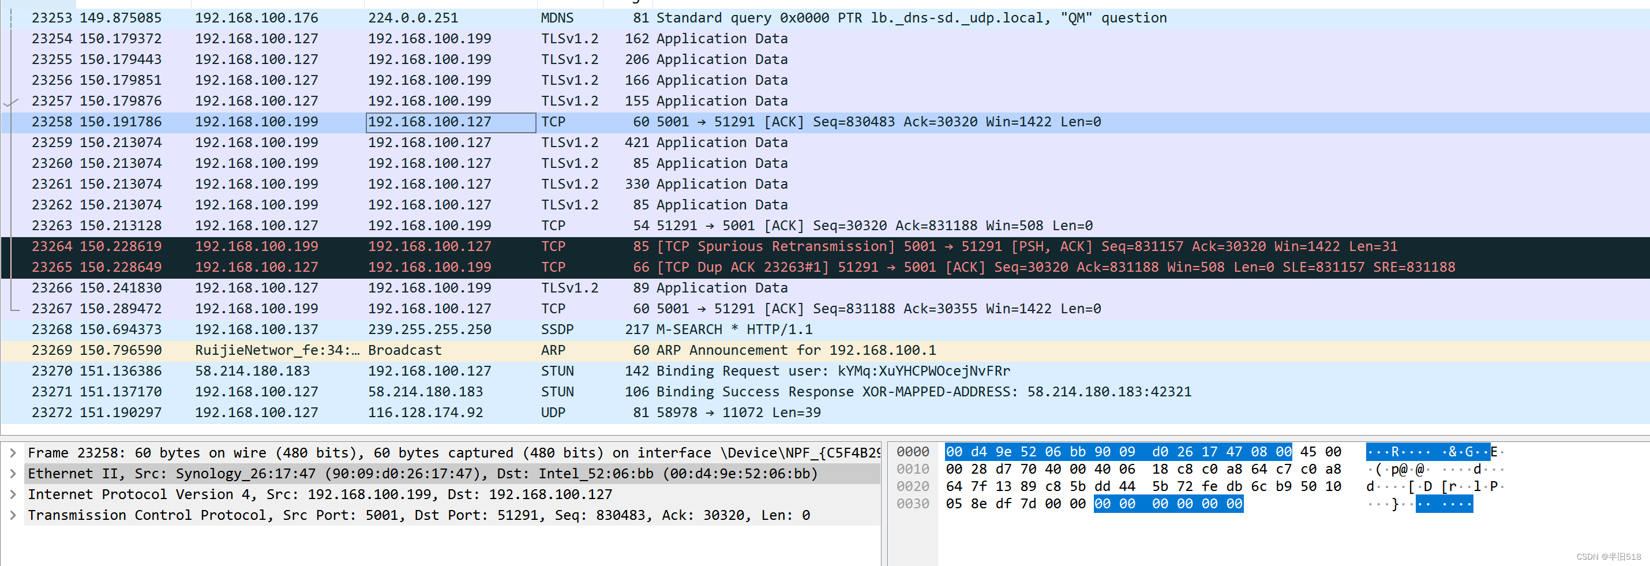Select UDP packet 23272 to 116.128.174.92
Screen dimensions: 1650x566
(825, 413)
